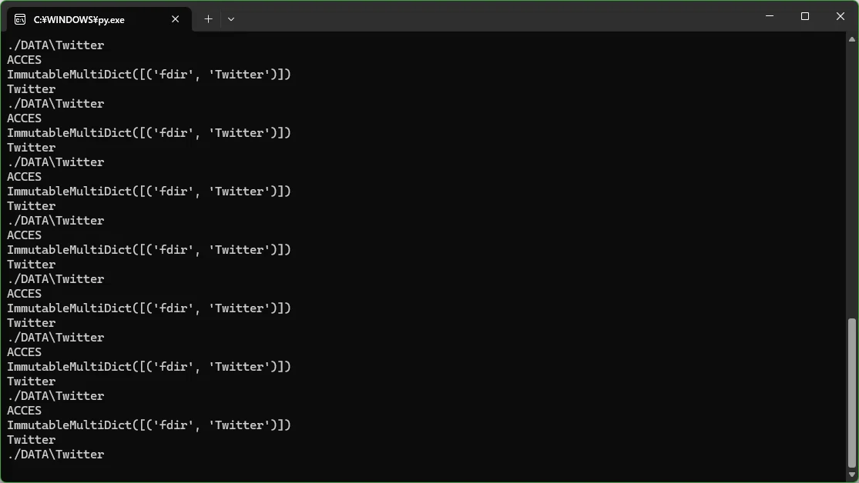Click the bottommost standalone Twitter output line

(32, 440)
